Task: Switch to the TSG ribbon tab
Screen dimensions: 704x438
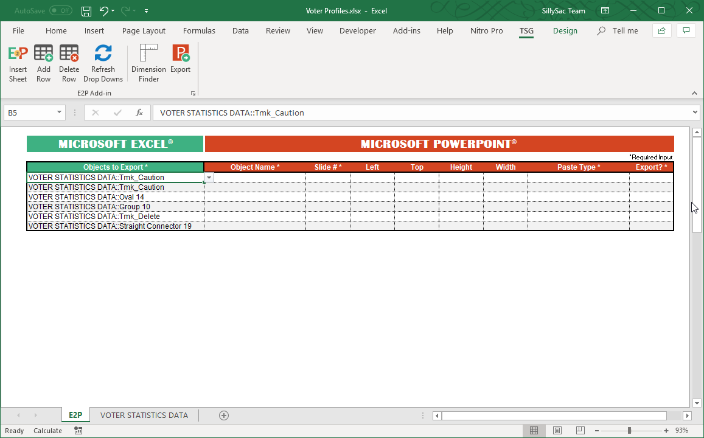Action: (x=526, y=30)
